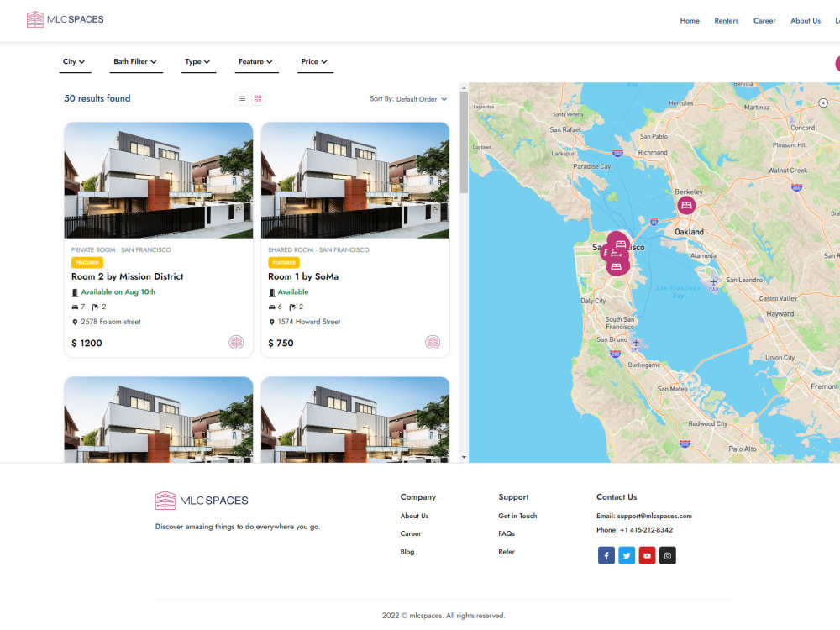The height and width of the screenshot is (630, 840).
Task: Switch to list view icon
Action: click(x=242, y=98)
